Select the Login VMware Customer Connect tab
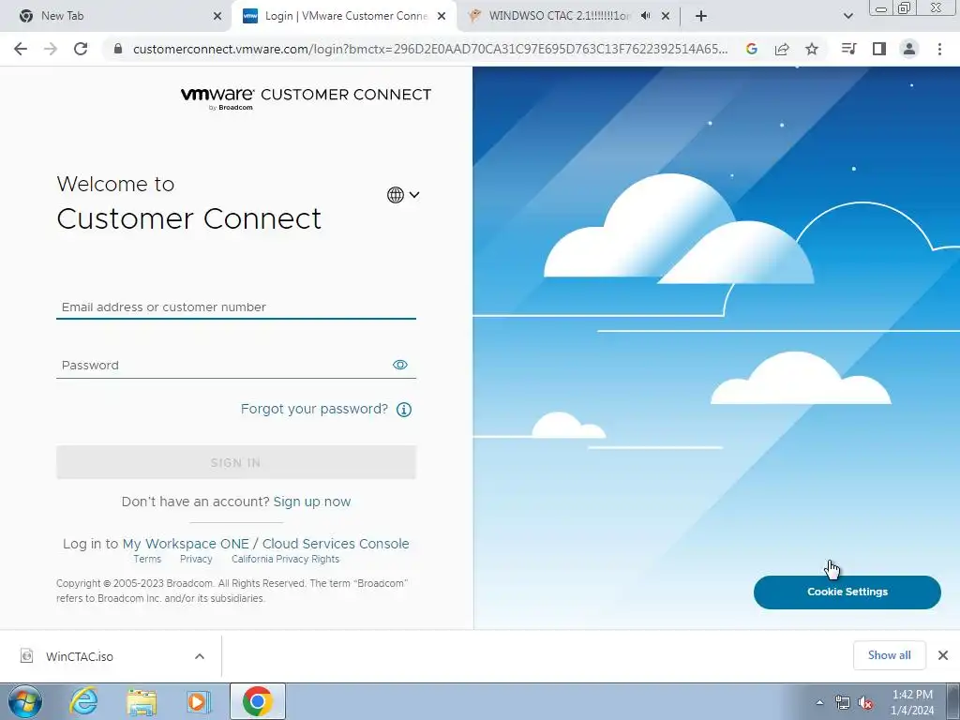 (x=344, y=16)
